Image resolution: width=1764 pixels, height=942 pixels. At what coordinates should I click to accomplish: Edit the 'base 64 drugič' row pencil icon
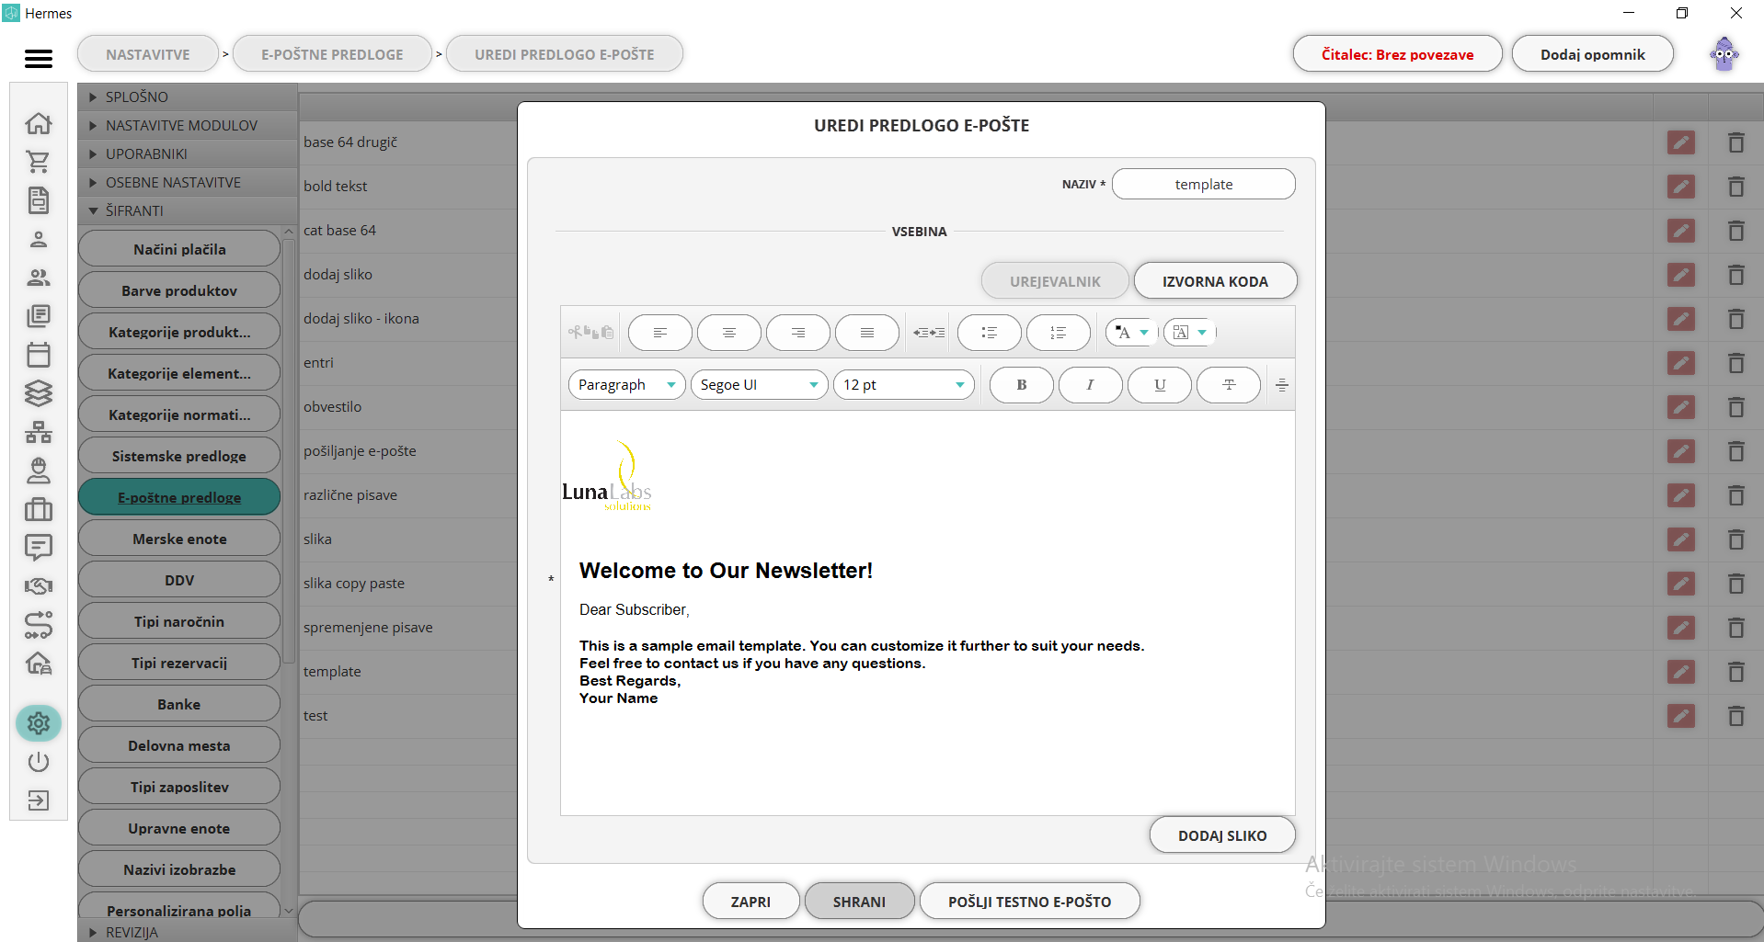[1681, 142]
